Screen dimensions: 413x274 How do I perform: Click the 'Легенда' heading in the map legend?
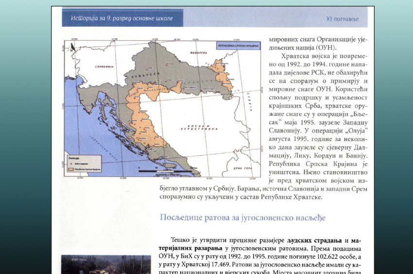coord(73,158)
